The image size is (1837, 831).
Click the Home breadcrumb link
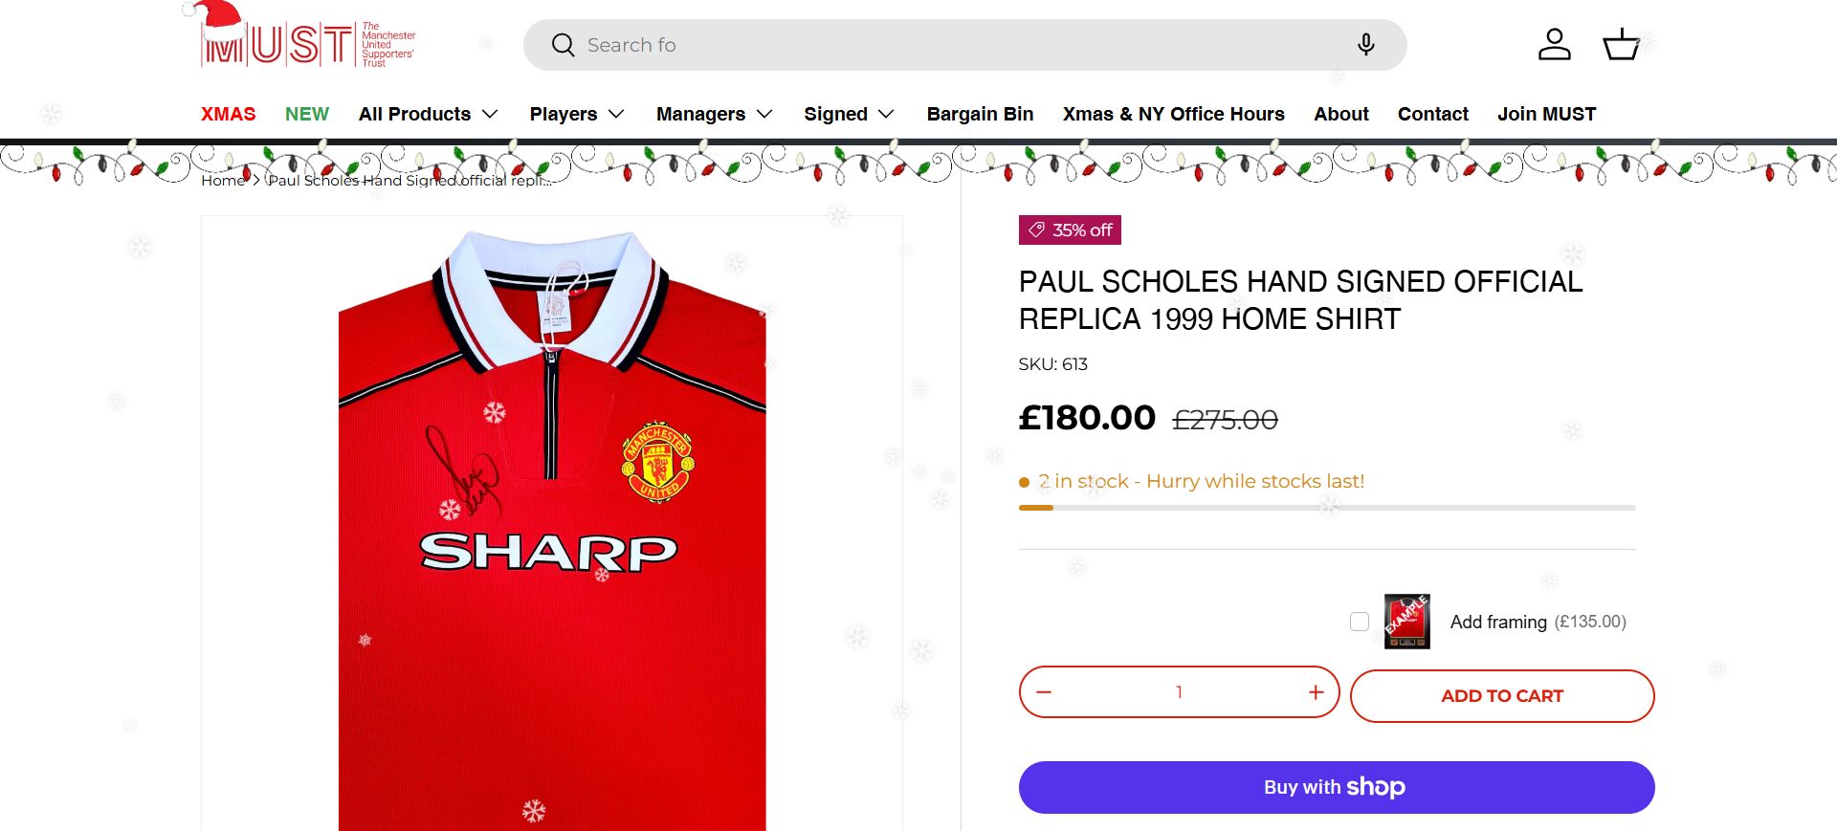pos(223,181)
